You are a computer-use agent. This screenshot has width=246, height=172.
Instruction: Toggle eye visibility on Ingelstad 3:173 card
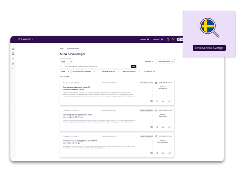pos(163,153)
